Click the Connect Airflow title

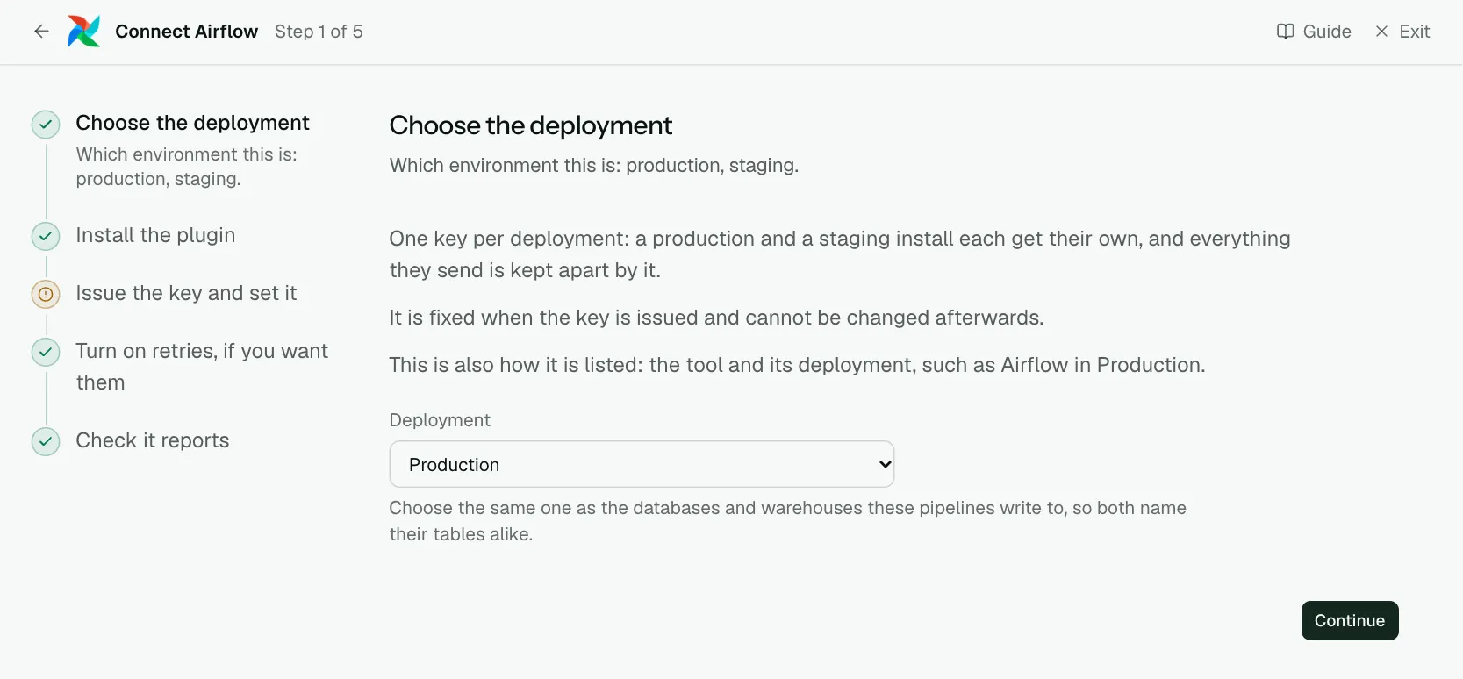tap(187, 32)
